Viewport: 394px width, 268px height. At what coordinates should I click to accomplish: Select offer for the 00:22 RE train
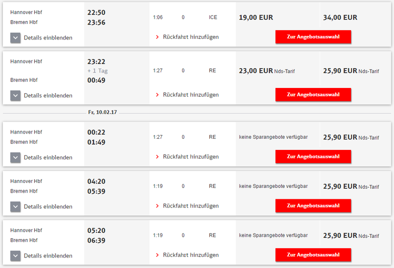click(x=313, y=157)
